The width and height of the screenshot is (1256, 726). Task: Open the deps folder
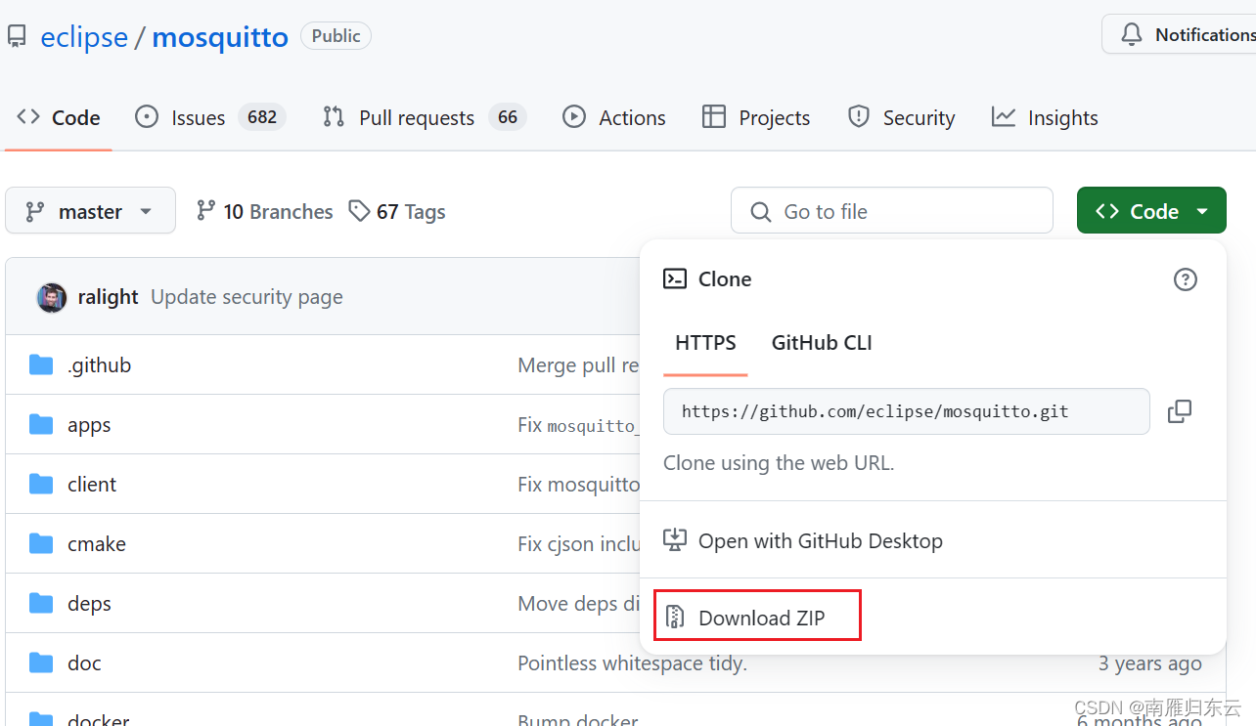[x=89, y=604]
